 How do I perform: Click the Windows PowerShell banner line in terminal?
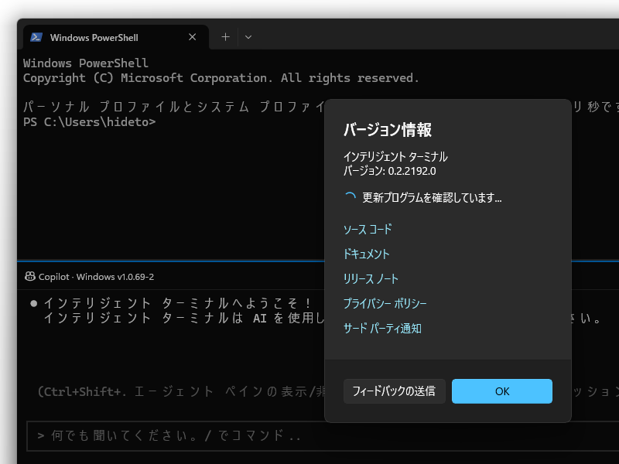click(86, 63)
